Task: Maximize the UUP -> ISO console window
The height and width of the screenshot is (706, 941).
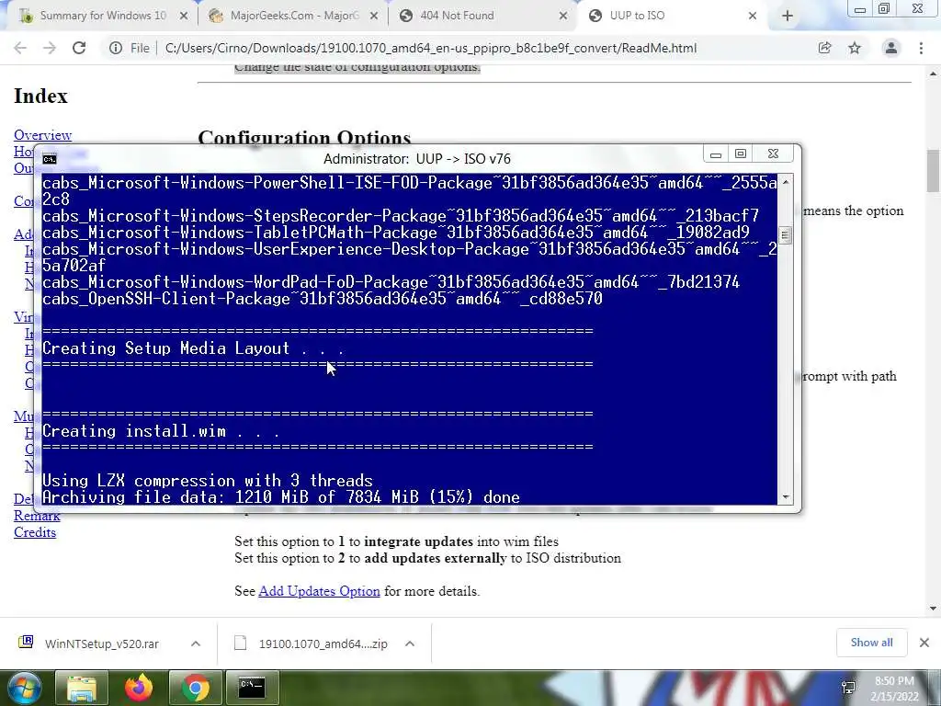Action: click(741, 154)
